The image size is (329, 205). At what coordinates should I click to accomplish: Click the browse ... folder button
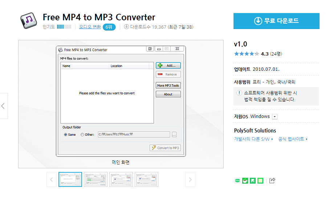coord(174,135)
